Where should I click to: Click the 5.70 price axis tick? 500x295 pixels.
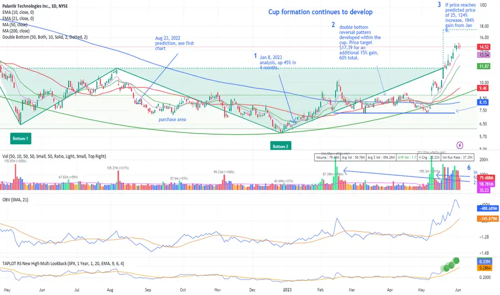[x=483, y=136]
